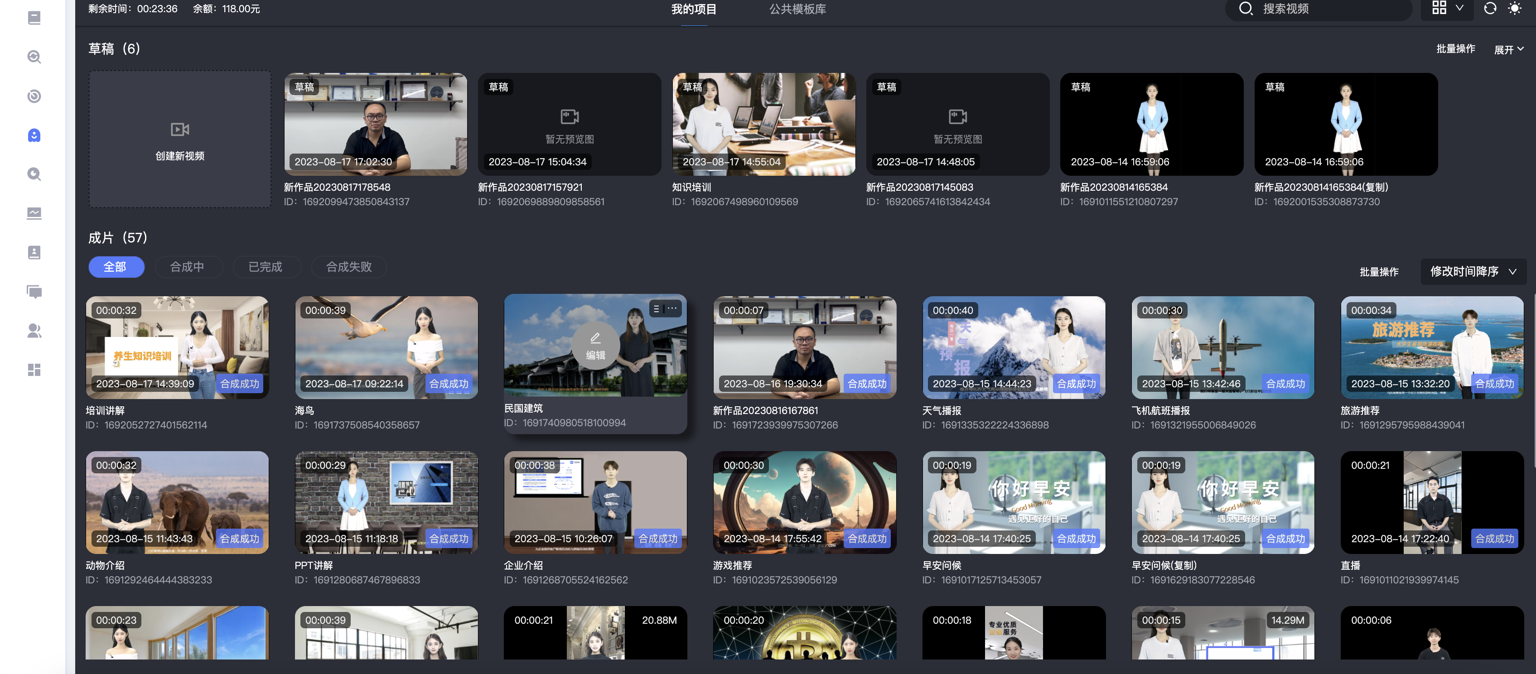Open the 修改时间降序 sort dropdown
1536x674 pixels.
(1473, 272)
